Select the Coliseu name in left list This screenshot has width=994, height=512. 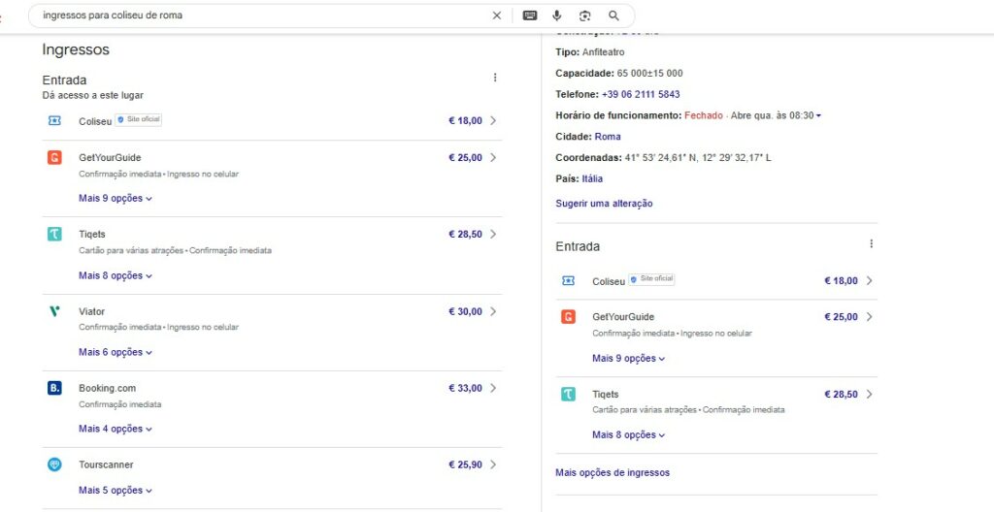(x=95, y=121)
